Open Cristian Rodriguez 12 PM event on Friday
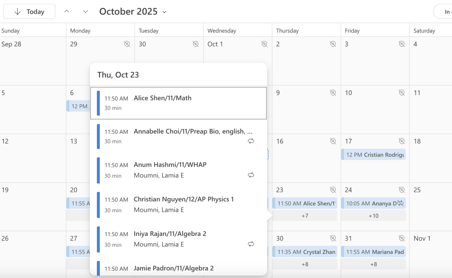The width and height of the screenshot is (452, 278). [x=374, y=155]
